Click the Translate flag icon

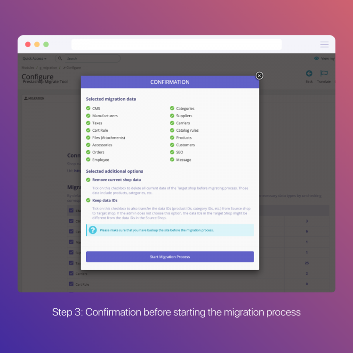(x=324, y=73)
